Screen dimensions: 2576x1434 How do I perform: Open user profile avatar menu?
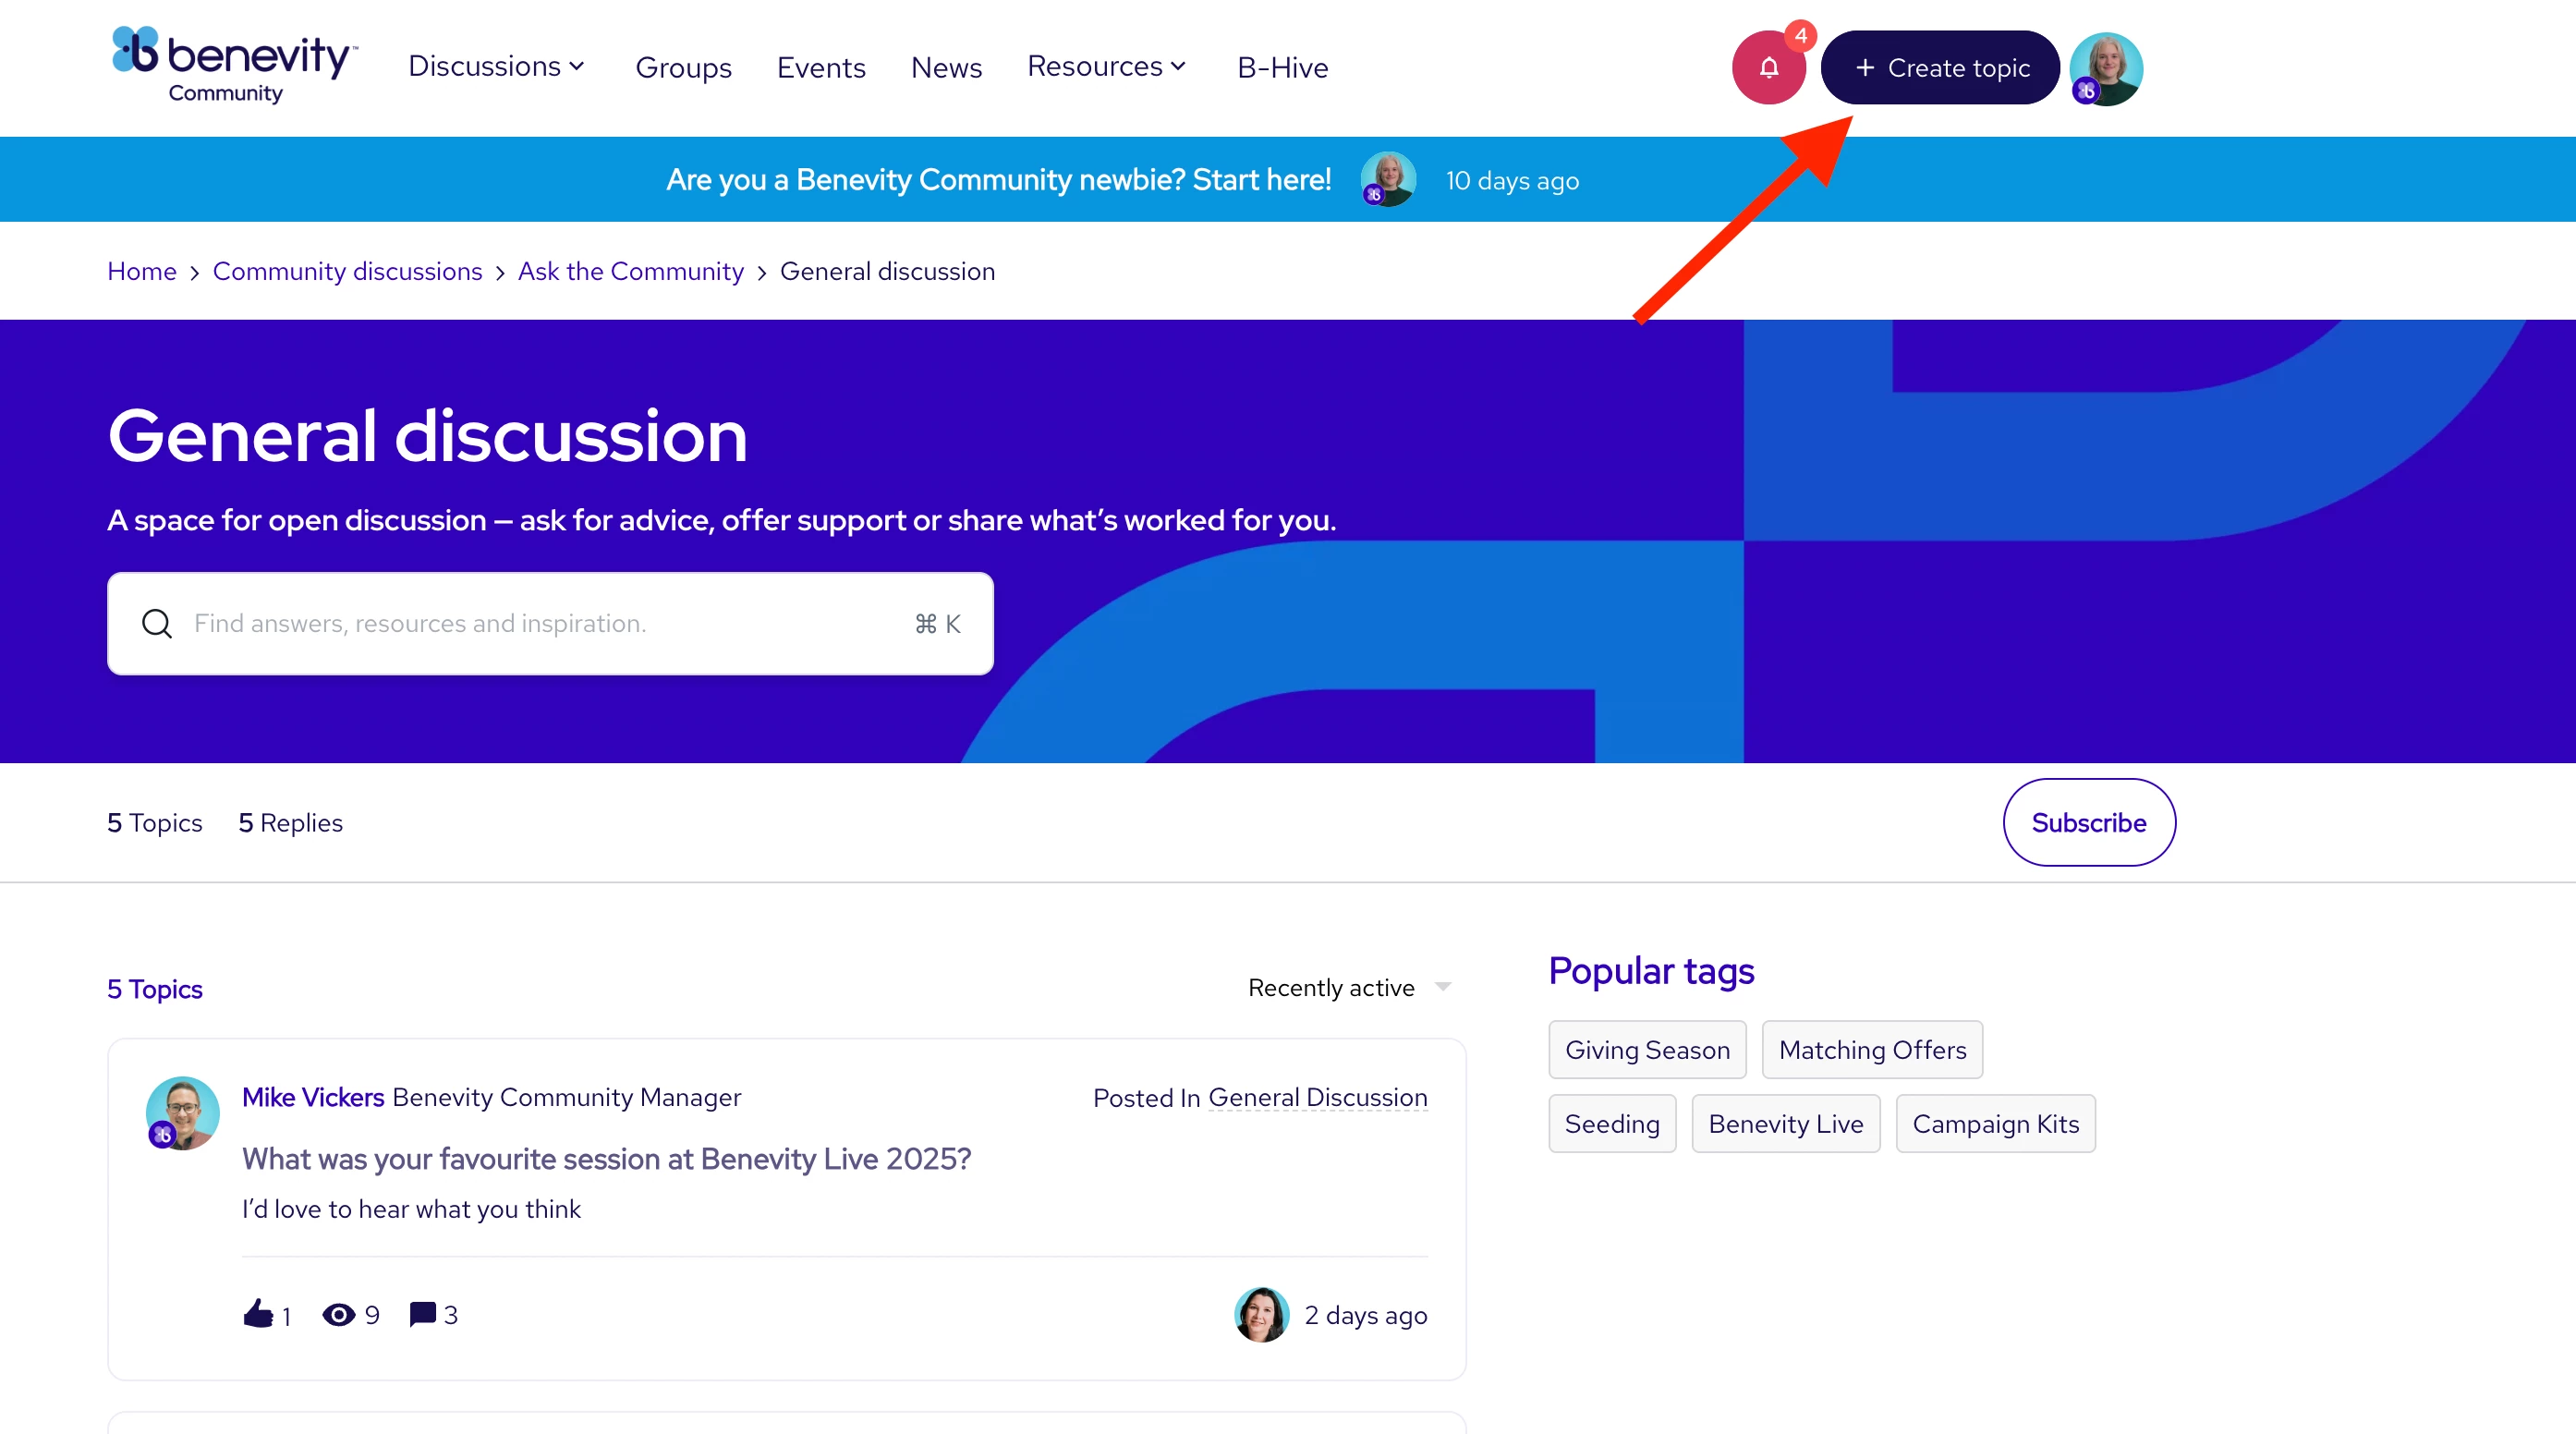point(2106,68)
